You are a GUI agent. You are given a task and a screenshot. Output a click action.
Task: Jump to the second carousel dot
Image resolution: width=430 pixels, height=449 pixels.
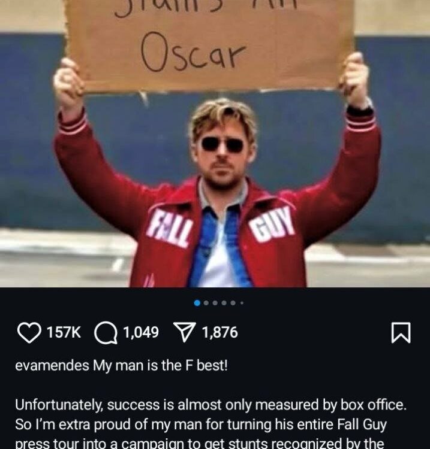pos(206,303)
